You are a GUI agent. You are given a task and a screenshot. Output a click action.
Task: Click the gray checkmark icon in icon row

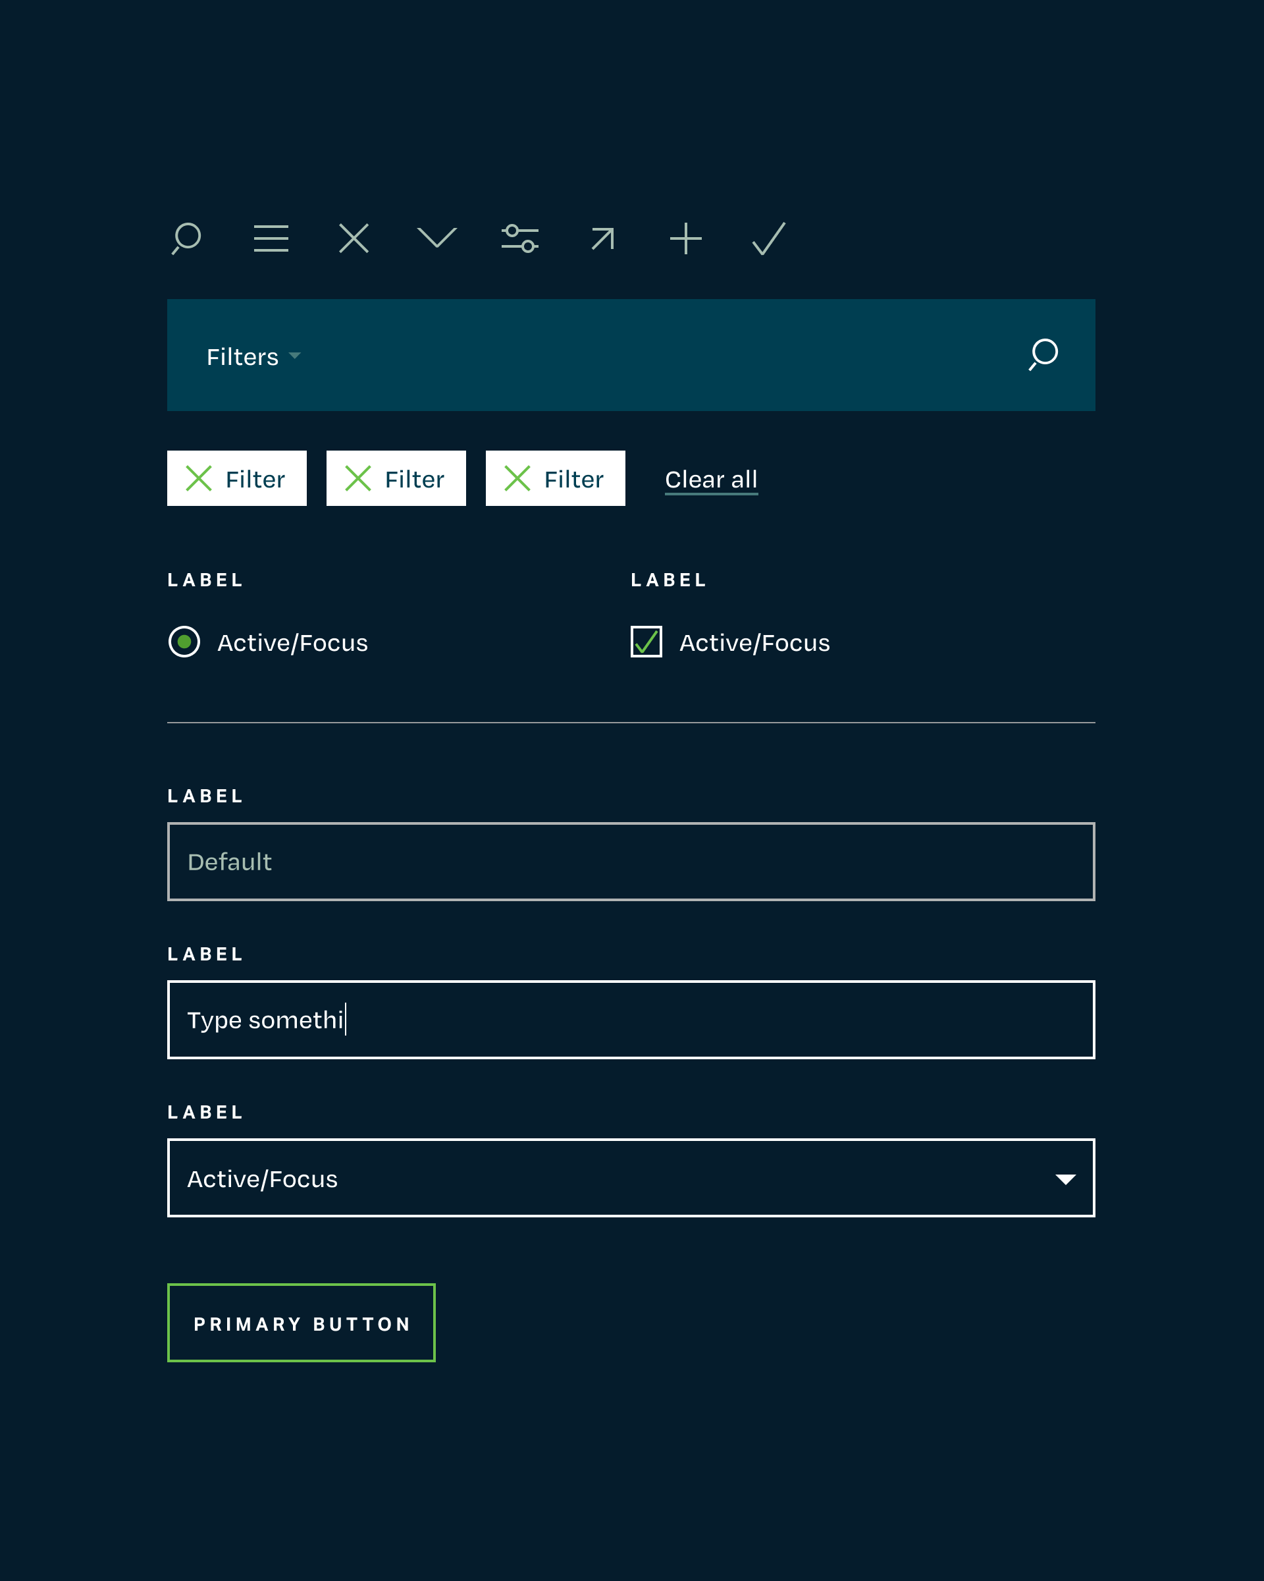769,238
